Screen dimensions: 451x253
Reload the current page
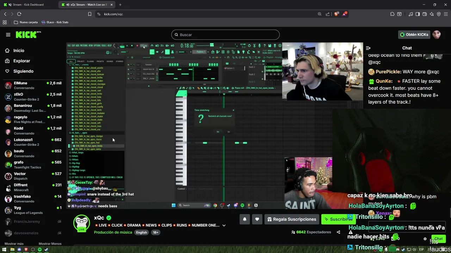[19, 14]
